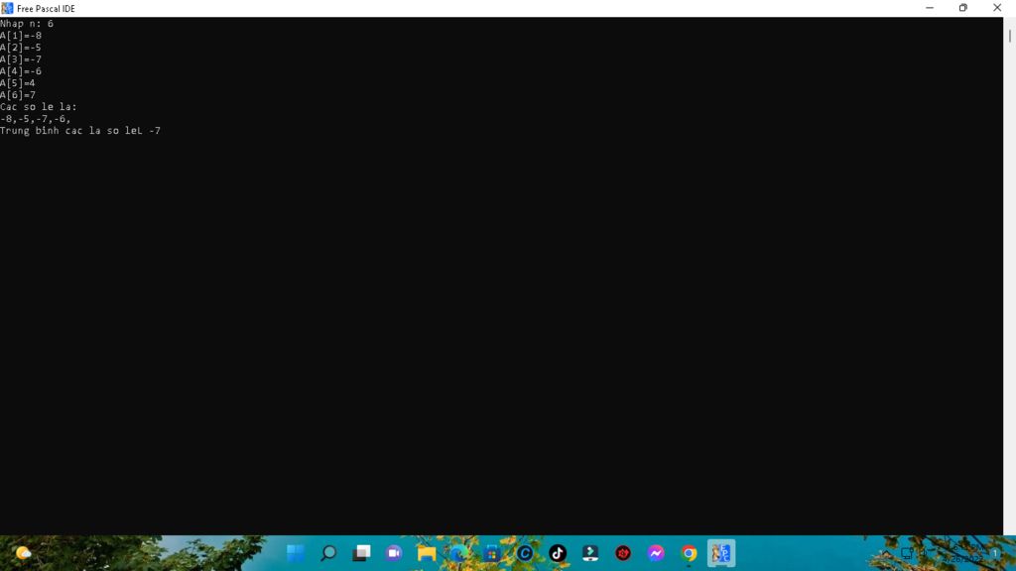Open File Explorer from taskbar

click(427, 553)
